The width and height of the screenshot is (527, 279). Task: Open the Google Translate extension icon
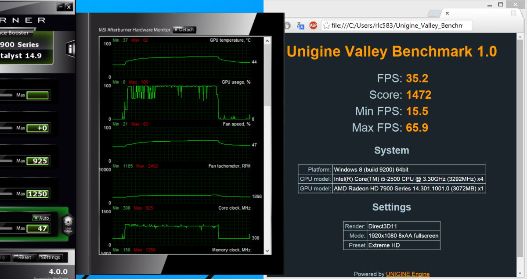[x=301, y=25]
